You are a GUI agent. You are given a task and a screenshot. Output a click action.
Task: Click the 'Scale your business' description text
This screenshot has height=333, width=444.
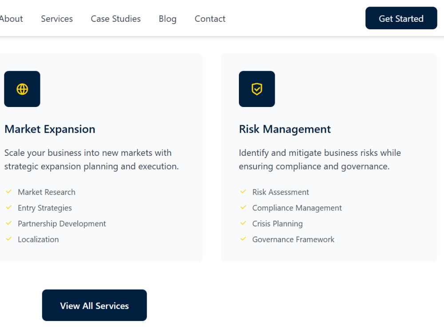91,159
